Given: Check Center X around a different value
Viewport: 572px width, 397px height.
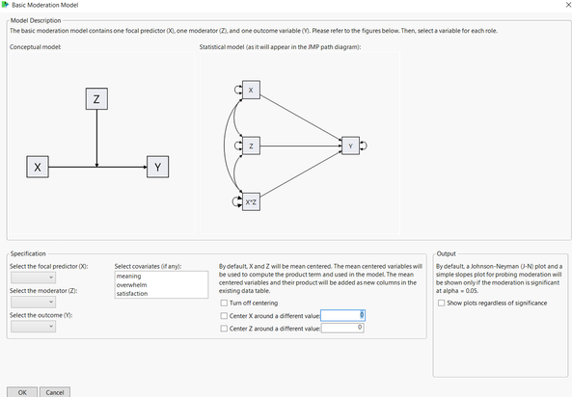Looking at the screenshot, I should click(x=224, y=316).
